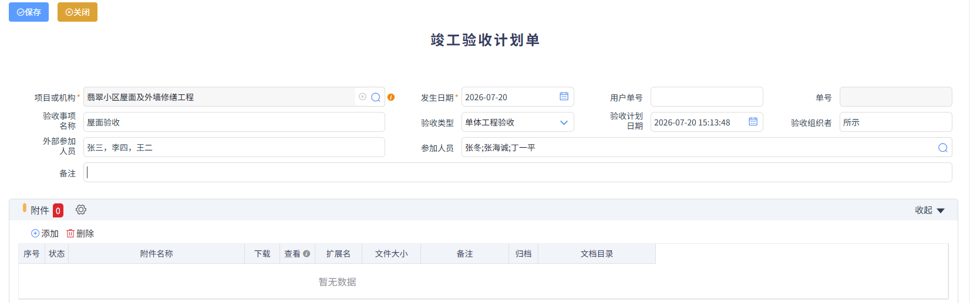The image size is (970, 303).
Task: Focus the 用户单号 input field
Action: pos(707,97)
